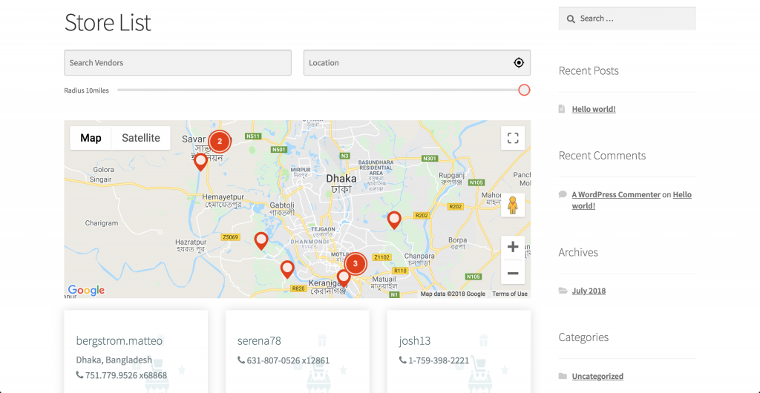760x393 pixels.
Task: Open the josh13 store name
Action: (x=414, y=341)
